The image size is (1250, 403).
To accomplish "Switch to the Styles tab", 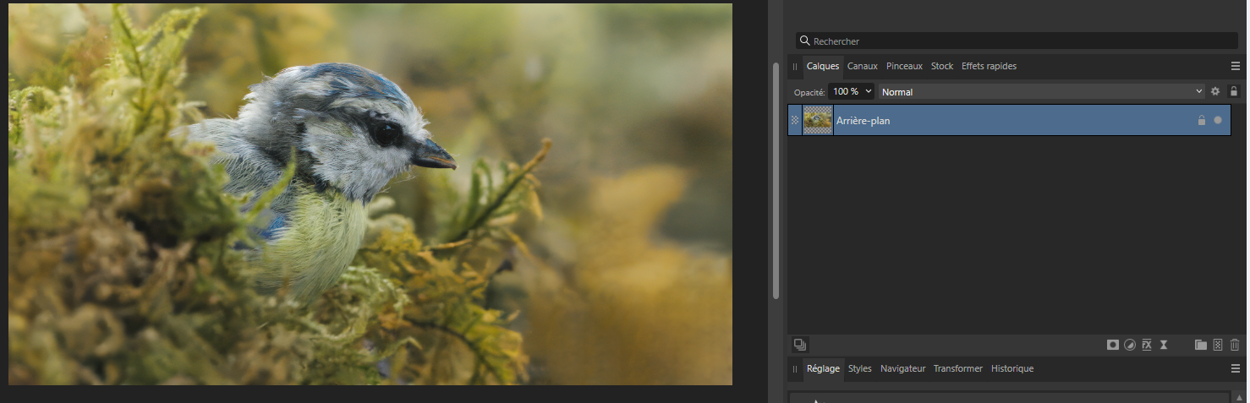I will 859,368.
